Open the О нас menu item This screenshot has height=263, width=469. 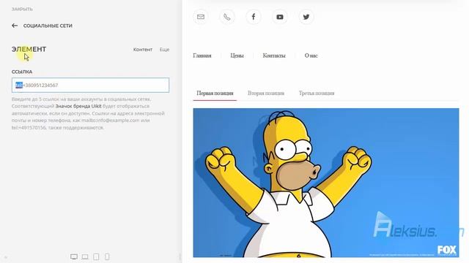pos(311,56)
